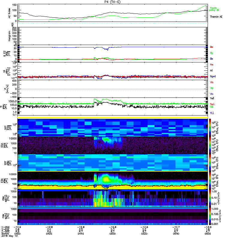Click the B_FIT GSE [nT] axis label
Image resolution: width=225 pixels, height=240 pixels.
(x=7, y=54)
